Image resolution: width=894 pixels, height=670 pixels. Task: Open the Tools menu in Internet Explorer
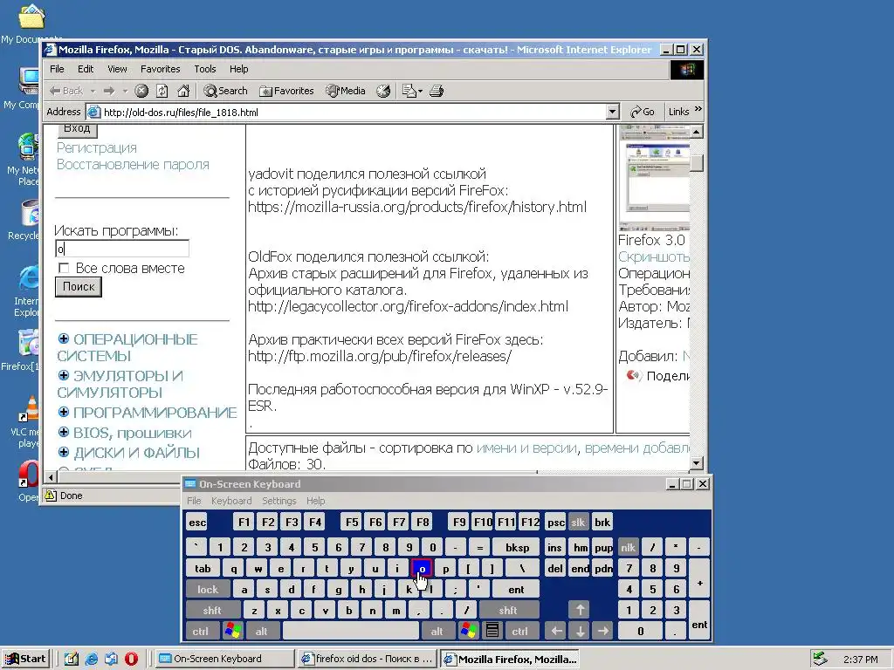tap(204, 69)
